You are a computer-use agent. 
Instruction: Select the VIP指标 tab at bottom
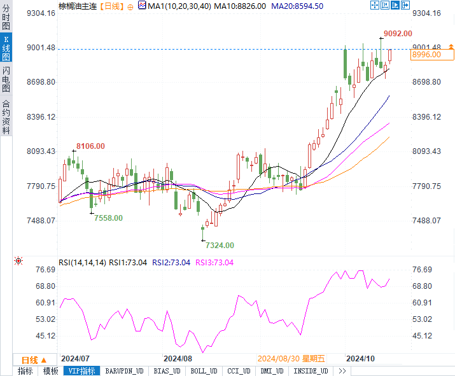pyautogui.click(x=80, y=371)
